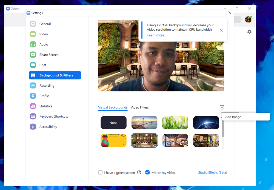Select the Share Screen icon

(x=33, y=55)
